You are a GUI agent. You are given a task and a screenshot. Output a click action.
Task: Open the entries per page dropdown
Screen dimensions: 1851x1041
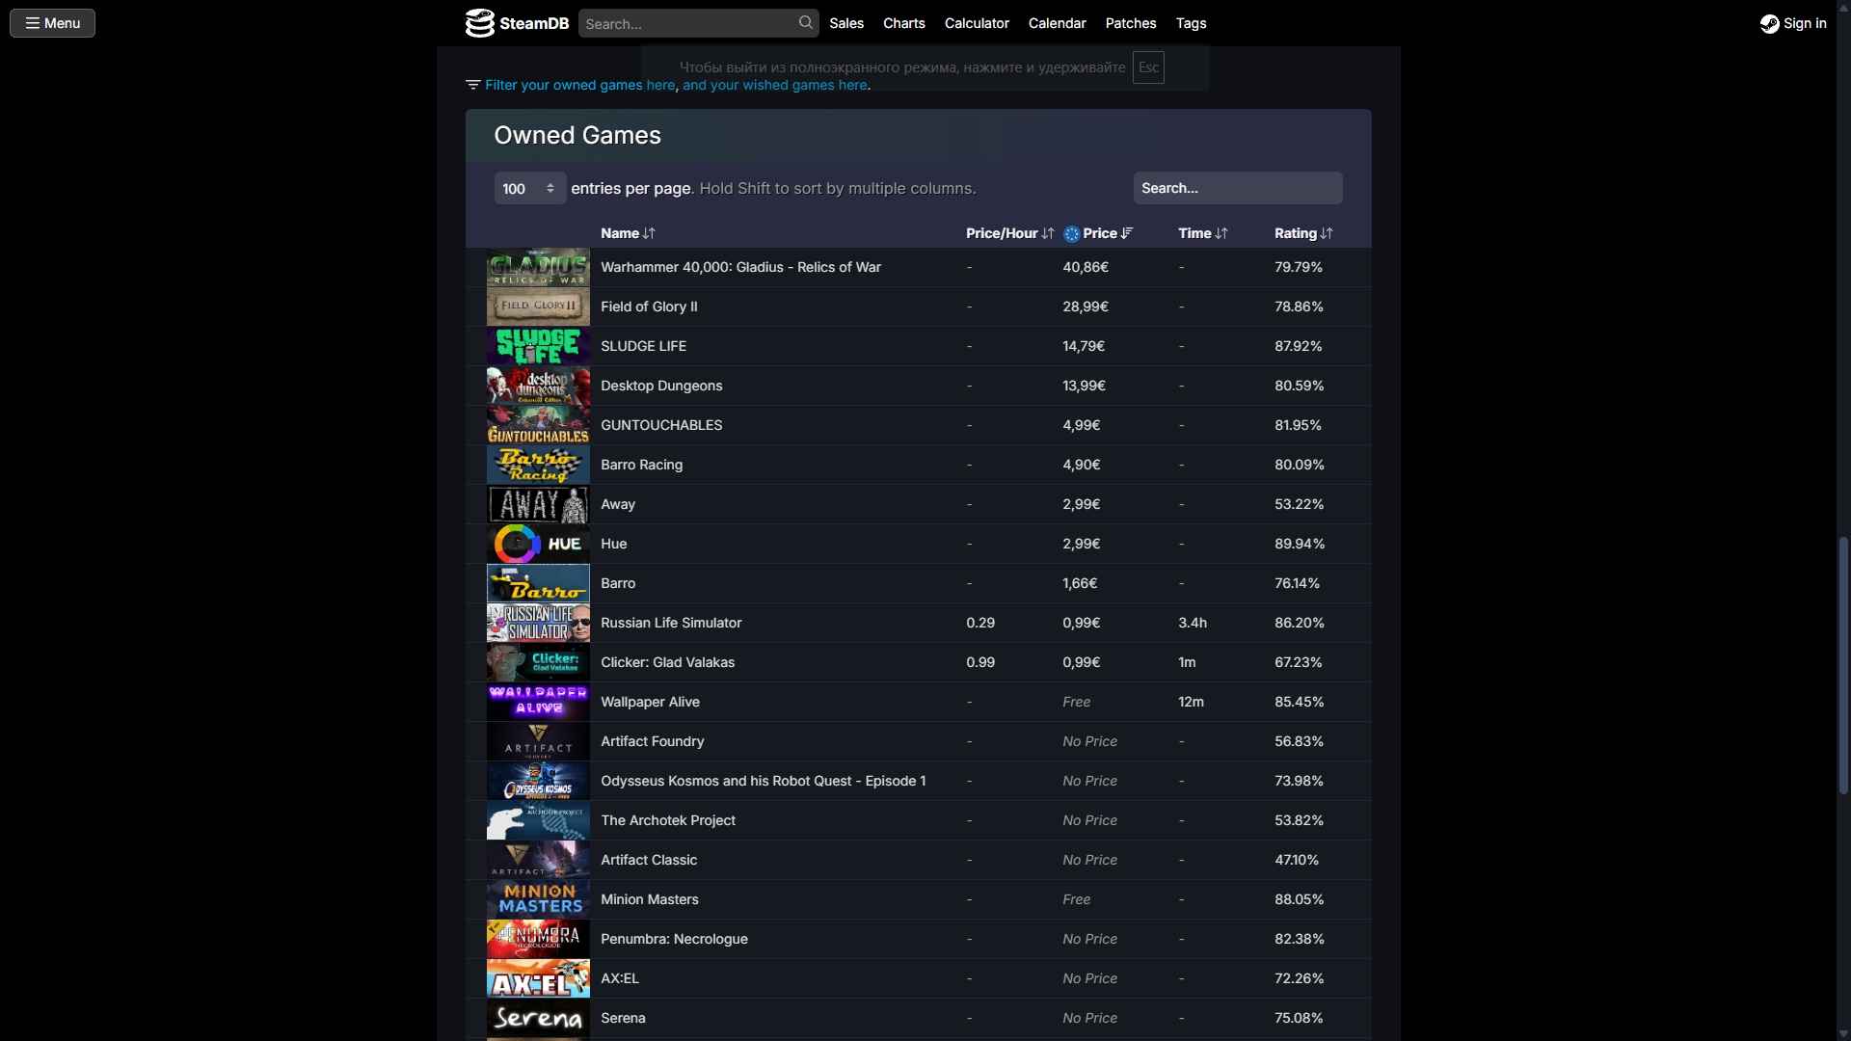[x=529, y=188]
